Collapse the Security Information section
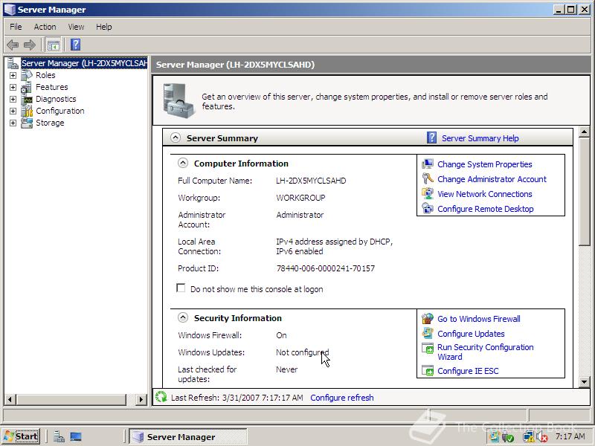 183,317
